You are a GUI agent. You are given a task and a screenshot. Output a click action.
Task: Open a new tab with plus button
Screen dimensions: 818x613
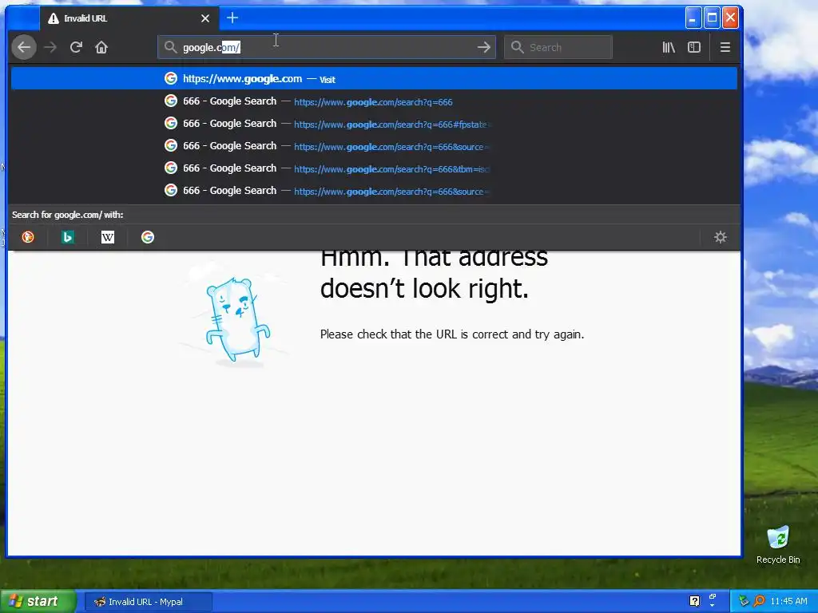(232, 18)
